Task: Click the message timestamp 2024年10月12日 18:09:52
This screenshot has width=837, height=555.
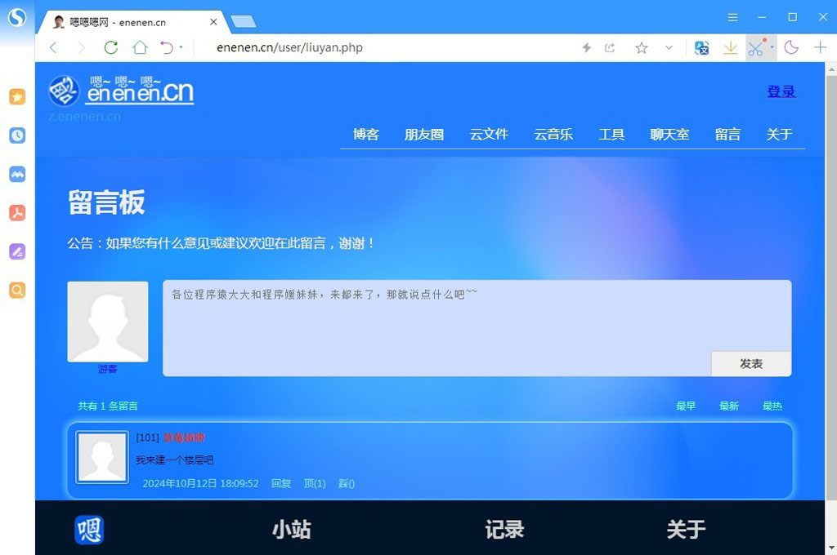Action: [x=201, y=483]
